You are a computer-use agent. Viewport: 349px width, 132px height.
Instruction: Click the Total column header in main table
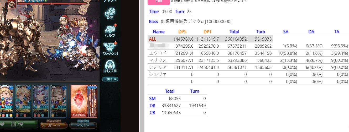234,32
